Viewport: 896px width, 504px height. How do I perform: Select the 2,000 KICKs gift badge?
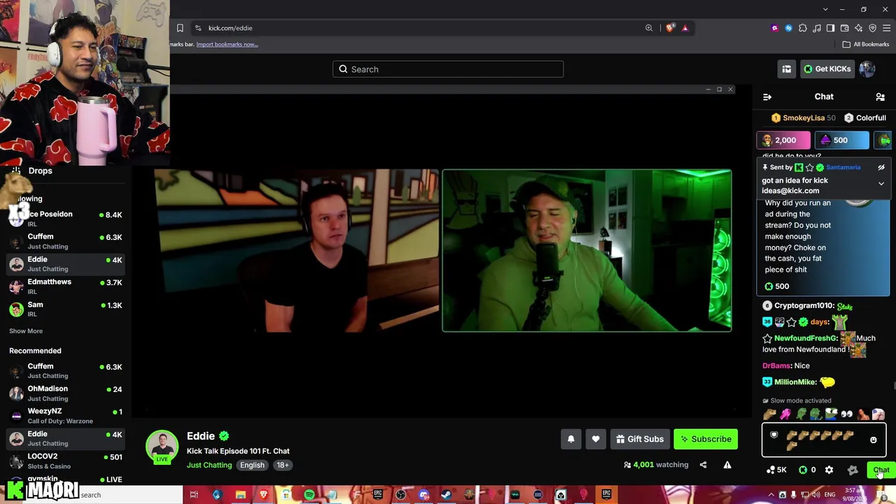783,140
